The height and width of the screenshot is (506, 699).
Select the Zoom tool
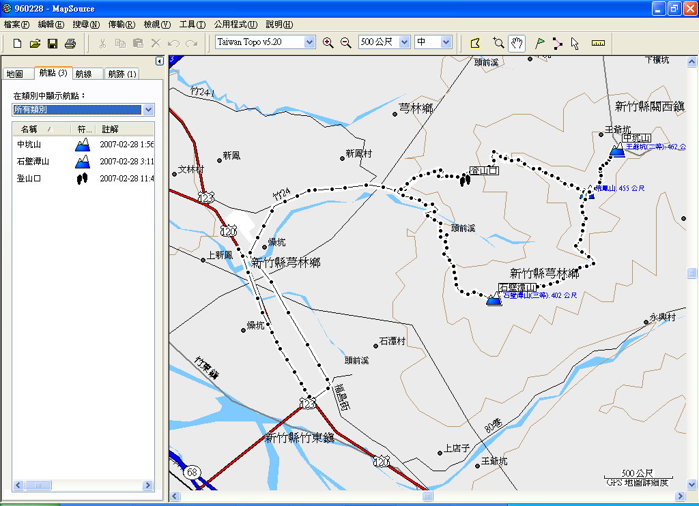pos(498,43)
